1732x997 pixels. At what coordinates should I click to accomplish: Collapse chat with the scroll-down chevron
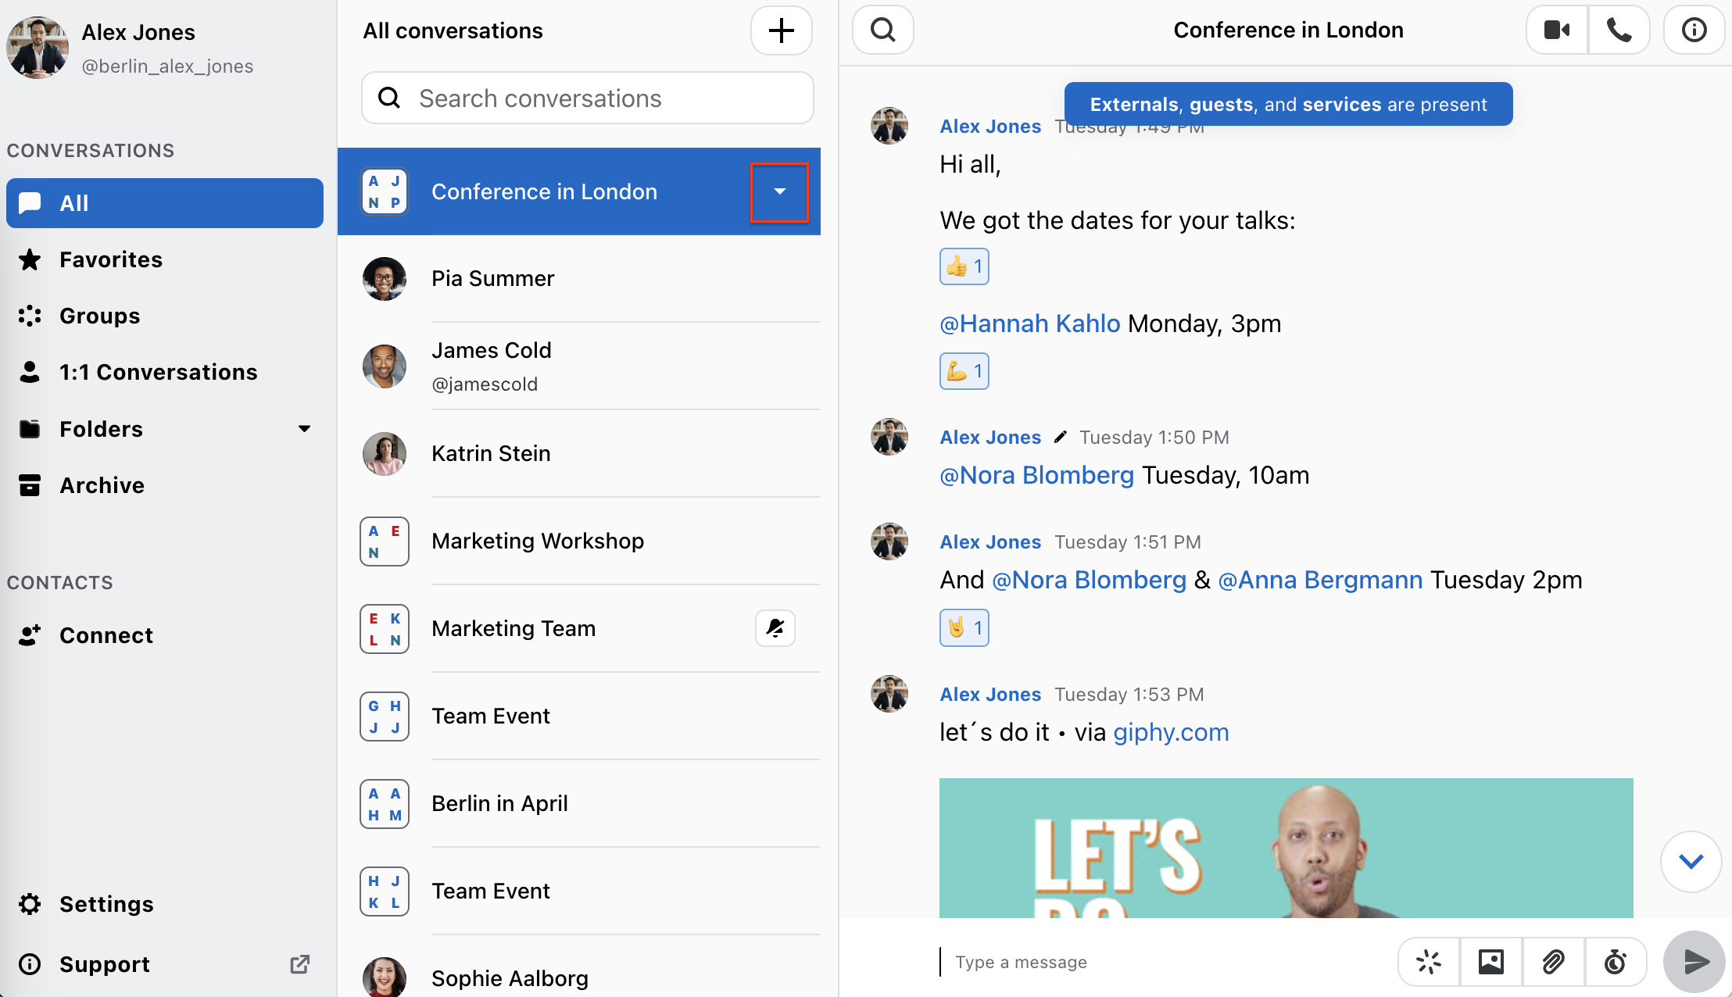1691,862
